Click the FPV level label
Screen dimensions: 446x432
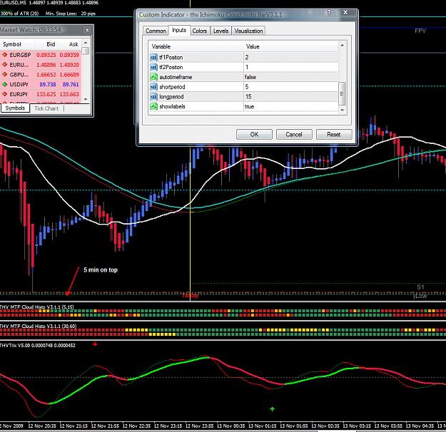point(420,31)
